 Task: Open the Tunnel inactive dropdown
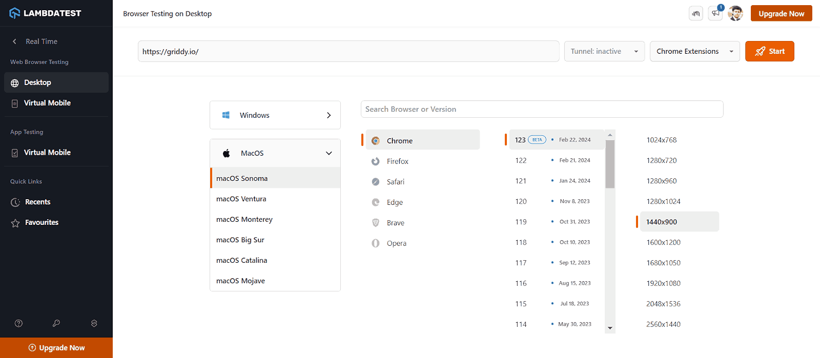(604, 51)
